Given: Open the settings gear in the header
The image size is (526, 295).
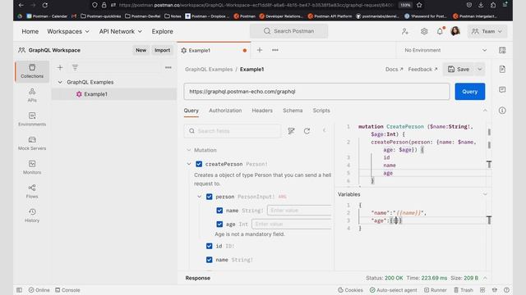Looking at the screenshot, I should coord(424,31).
